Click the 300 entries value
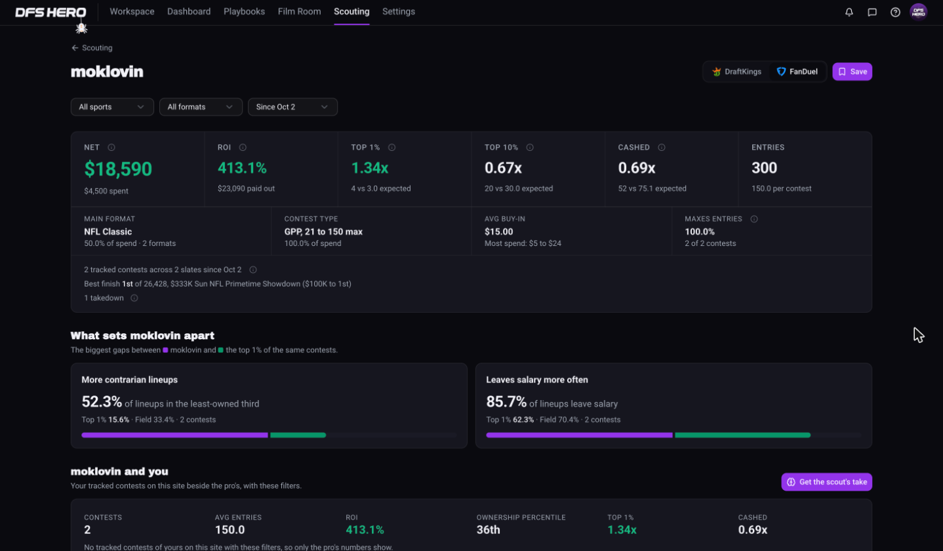This screenshot has width=943, height=551. tap(765, 168)
